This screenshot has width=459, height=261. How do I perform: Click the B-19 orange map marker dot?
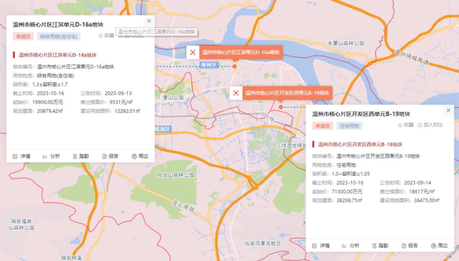tap(281, 107)
